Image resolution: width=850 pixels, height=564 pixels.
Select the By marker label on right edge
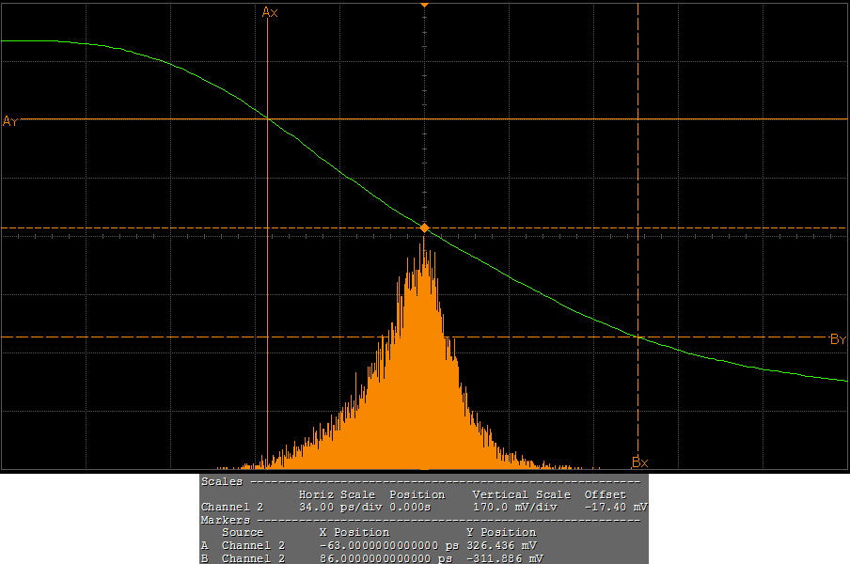(838, 339)
